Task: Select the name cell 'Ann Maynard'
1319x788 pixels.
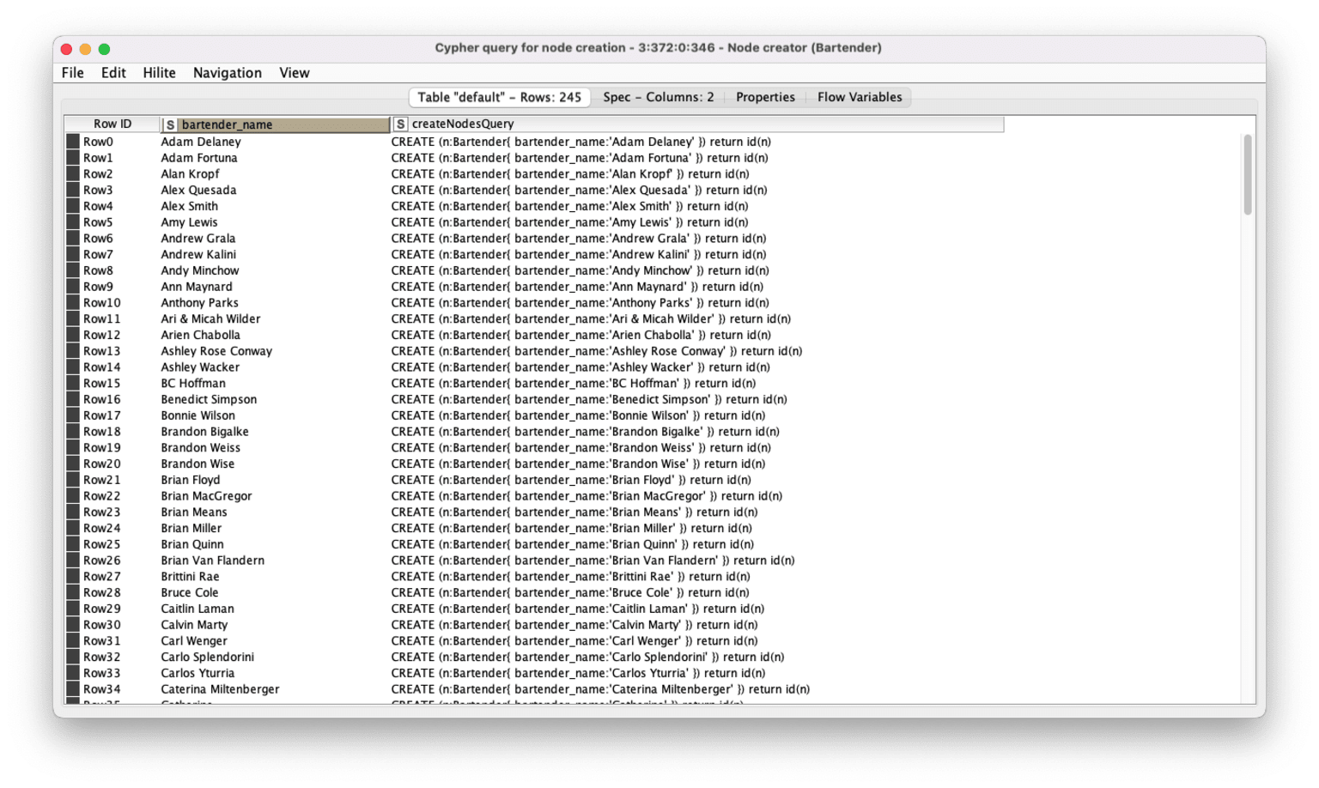Action: click(275, 287)
